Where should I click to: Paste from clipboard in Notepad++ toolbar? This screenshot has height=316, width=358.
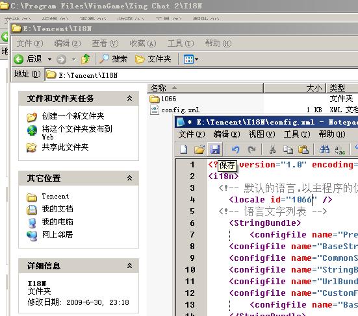pos(303,149)
